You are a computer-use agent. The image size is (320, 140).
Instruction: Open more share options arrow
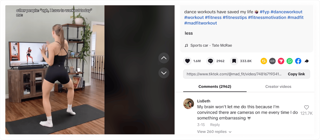pos(307,61)
